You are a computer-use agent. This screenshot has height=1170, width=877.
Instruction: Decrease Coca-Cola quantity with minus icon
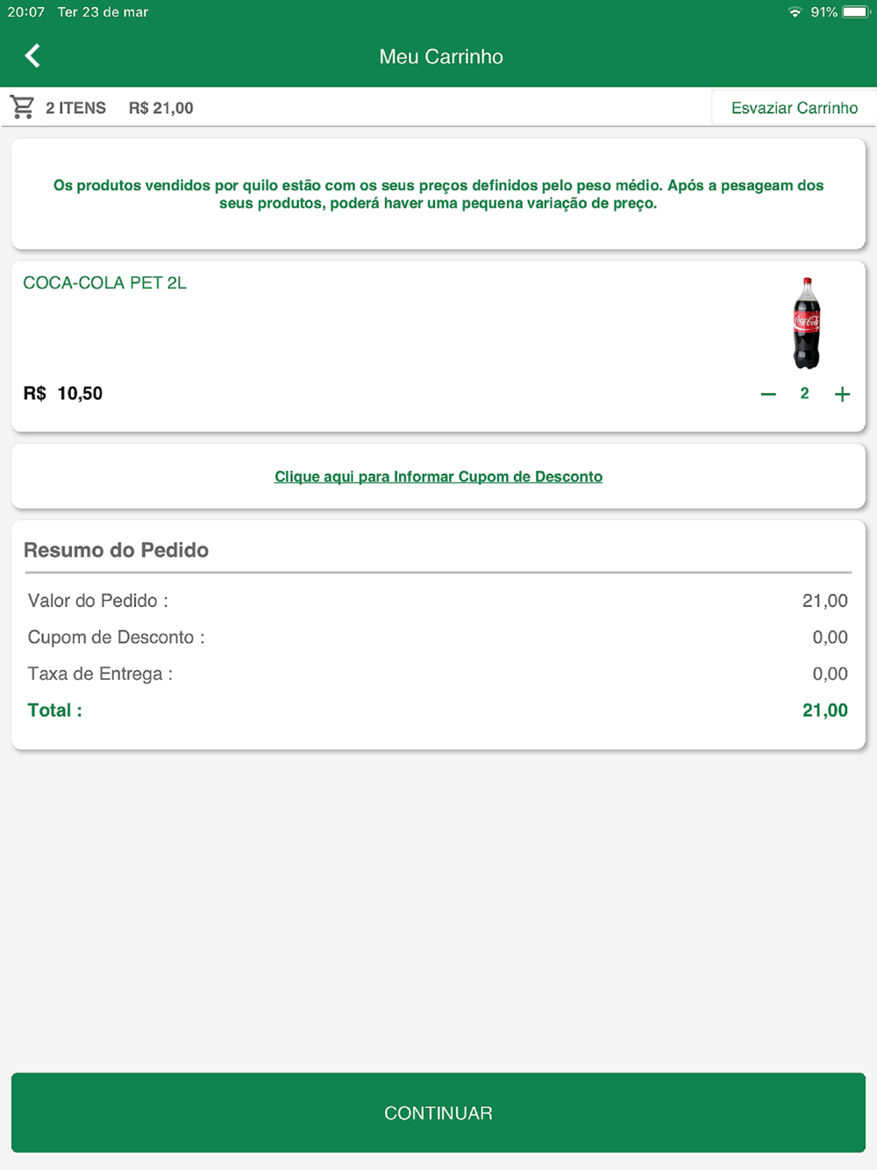[768, 395]
